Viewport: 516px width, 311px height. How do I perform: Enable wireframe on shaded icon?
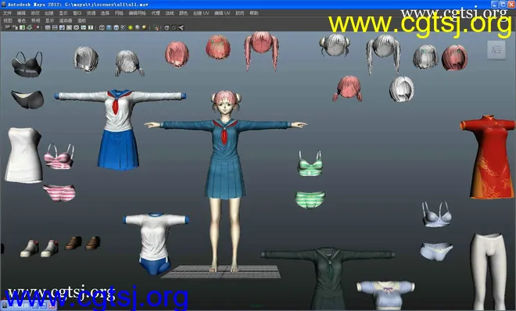point(116,27)
